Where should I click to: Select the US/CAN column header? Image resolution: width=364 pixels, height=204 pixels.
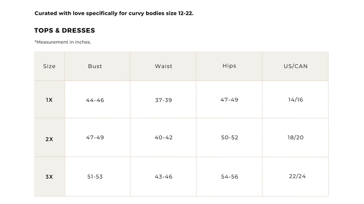point(296,66)
